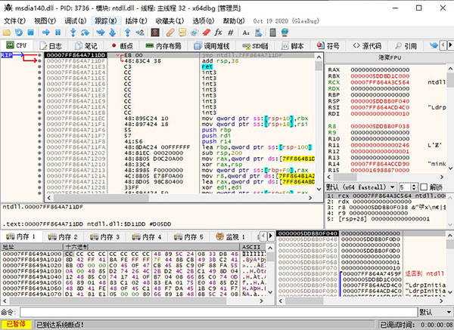Screen dimensions: 454x330
Task: Click the 隐藏FPU button
Action: 390,57
